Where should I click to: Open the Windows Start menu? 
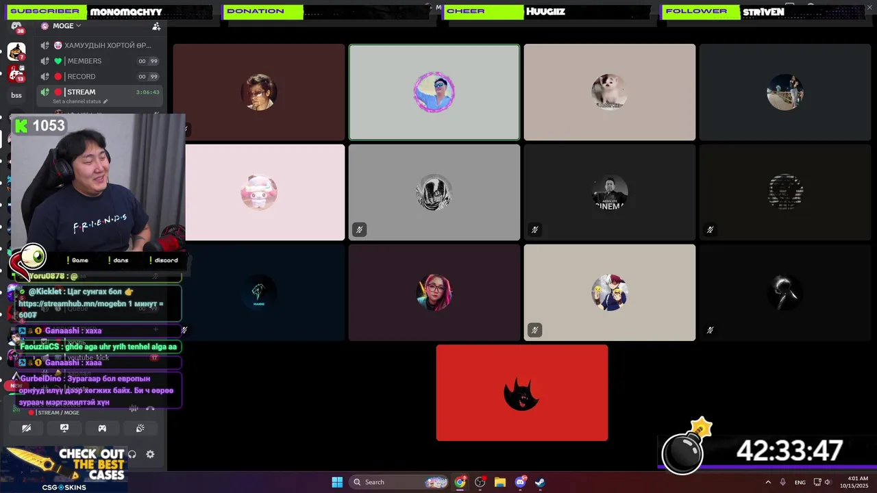(337, 482)
